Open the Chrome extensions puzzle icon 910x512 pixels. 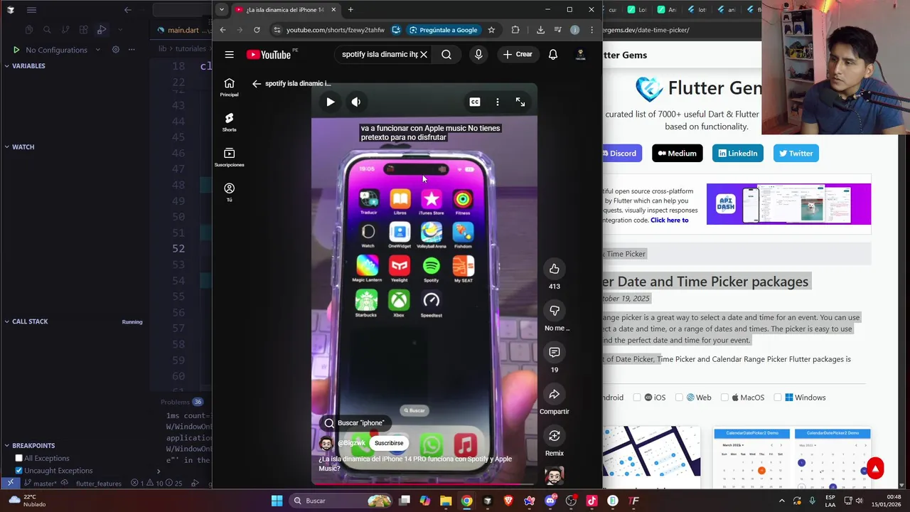[x=515, y=30]
